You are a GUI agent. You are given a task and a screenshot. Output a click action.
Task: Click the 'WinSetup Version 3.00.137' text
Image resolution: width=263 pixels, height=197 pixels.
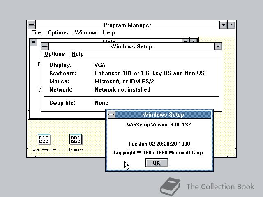click(x=159, y=125)
